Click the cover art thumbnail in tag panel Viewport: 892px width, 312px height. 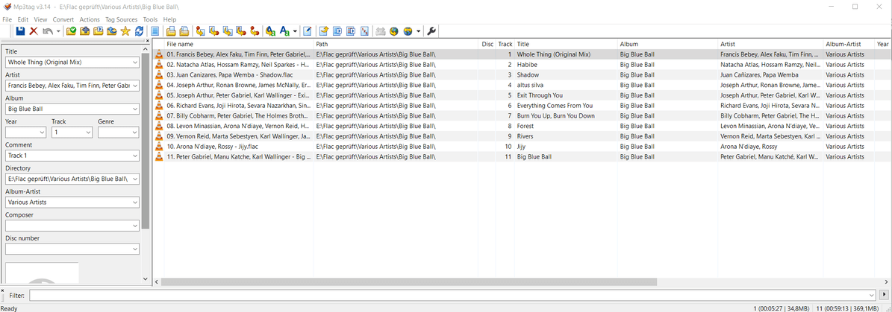(42, 273)
